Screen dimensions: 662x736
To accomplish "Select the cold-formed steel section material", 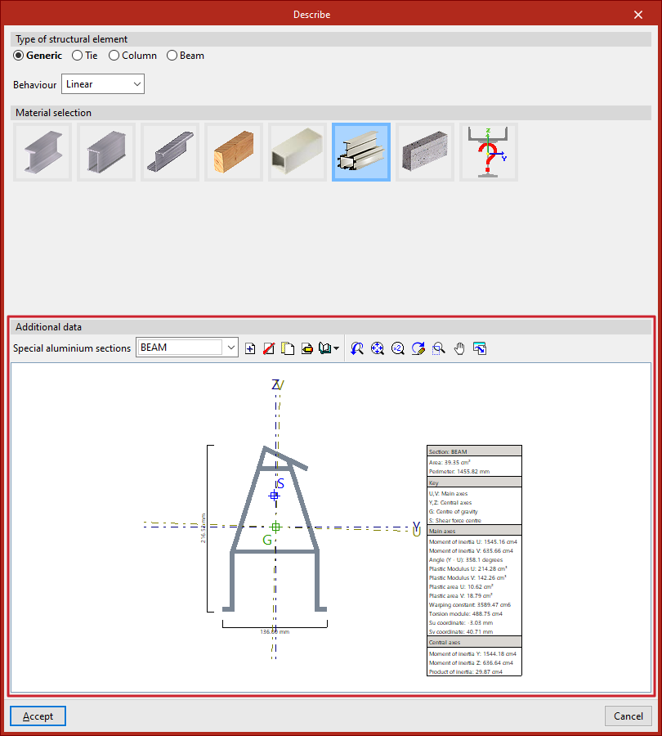I will [170, 152].
